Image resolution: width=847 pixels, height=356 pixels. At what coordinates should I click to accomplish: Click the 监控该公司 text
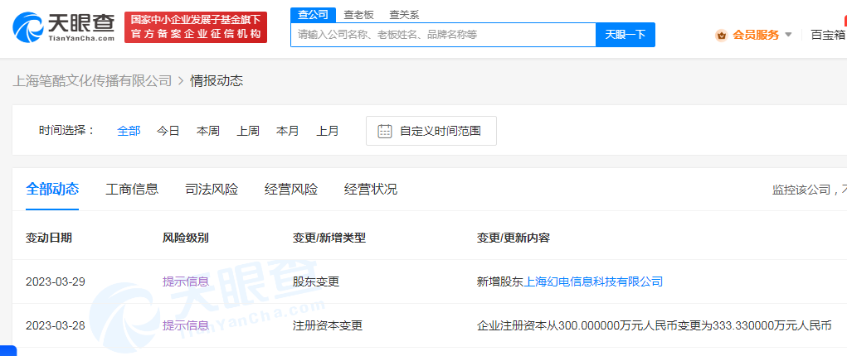(801, 190)
